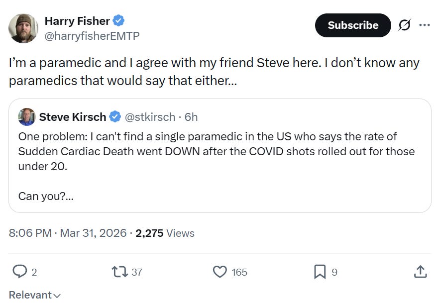
Task: Click Harry Fisher's blue verified badge
Action: (118, 21)
